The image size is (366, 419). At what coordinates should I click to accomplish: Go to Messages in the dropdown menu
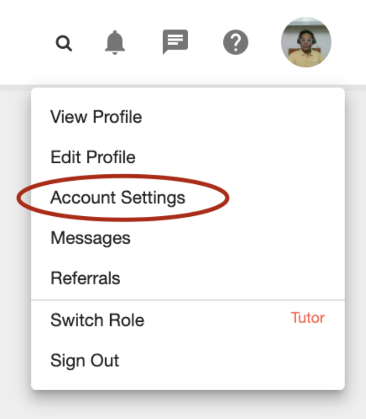[90, 237]
